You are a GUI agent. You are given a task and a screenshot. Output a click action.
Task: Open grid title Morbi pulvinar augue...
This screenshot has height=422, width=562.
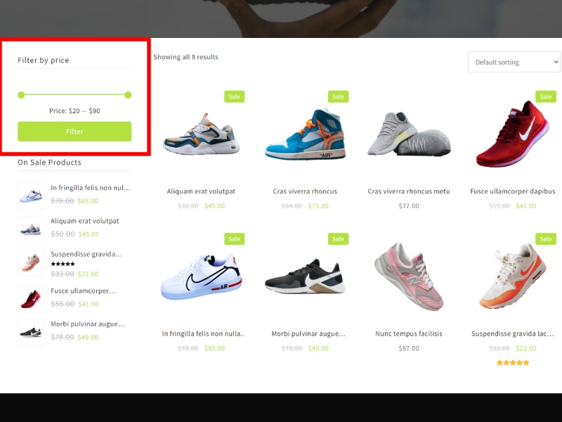tap(308, 333)
